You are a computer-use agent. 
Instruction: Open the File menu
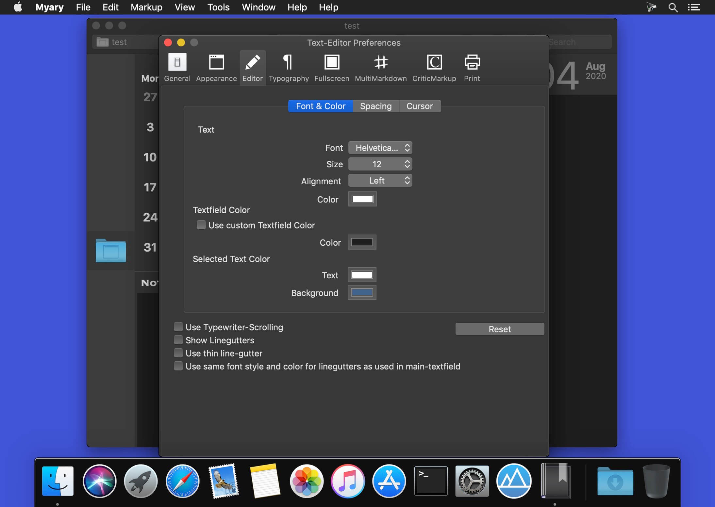(83, 7)
